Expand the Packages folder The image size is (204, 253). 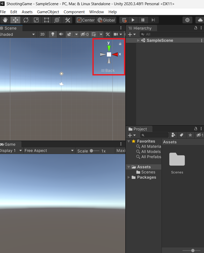129,177
